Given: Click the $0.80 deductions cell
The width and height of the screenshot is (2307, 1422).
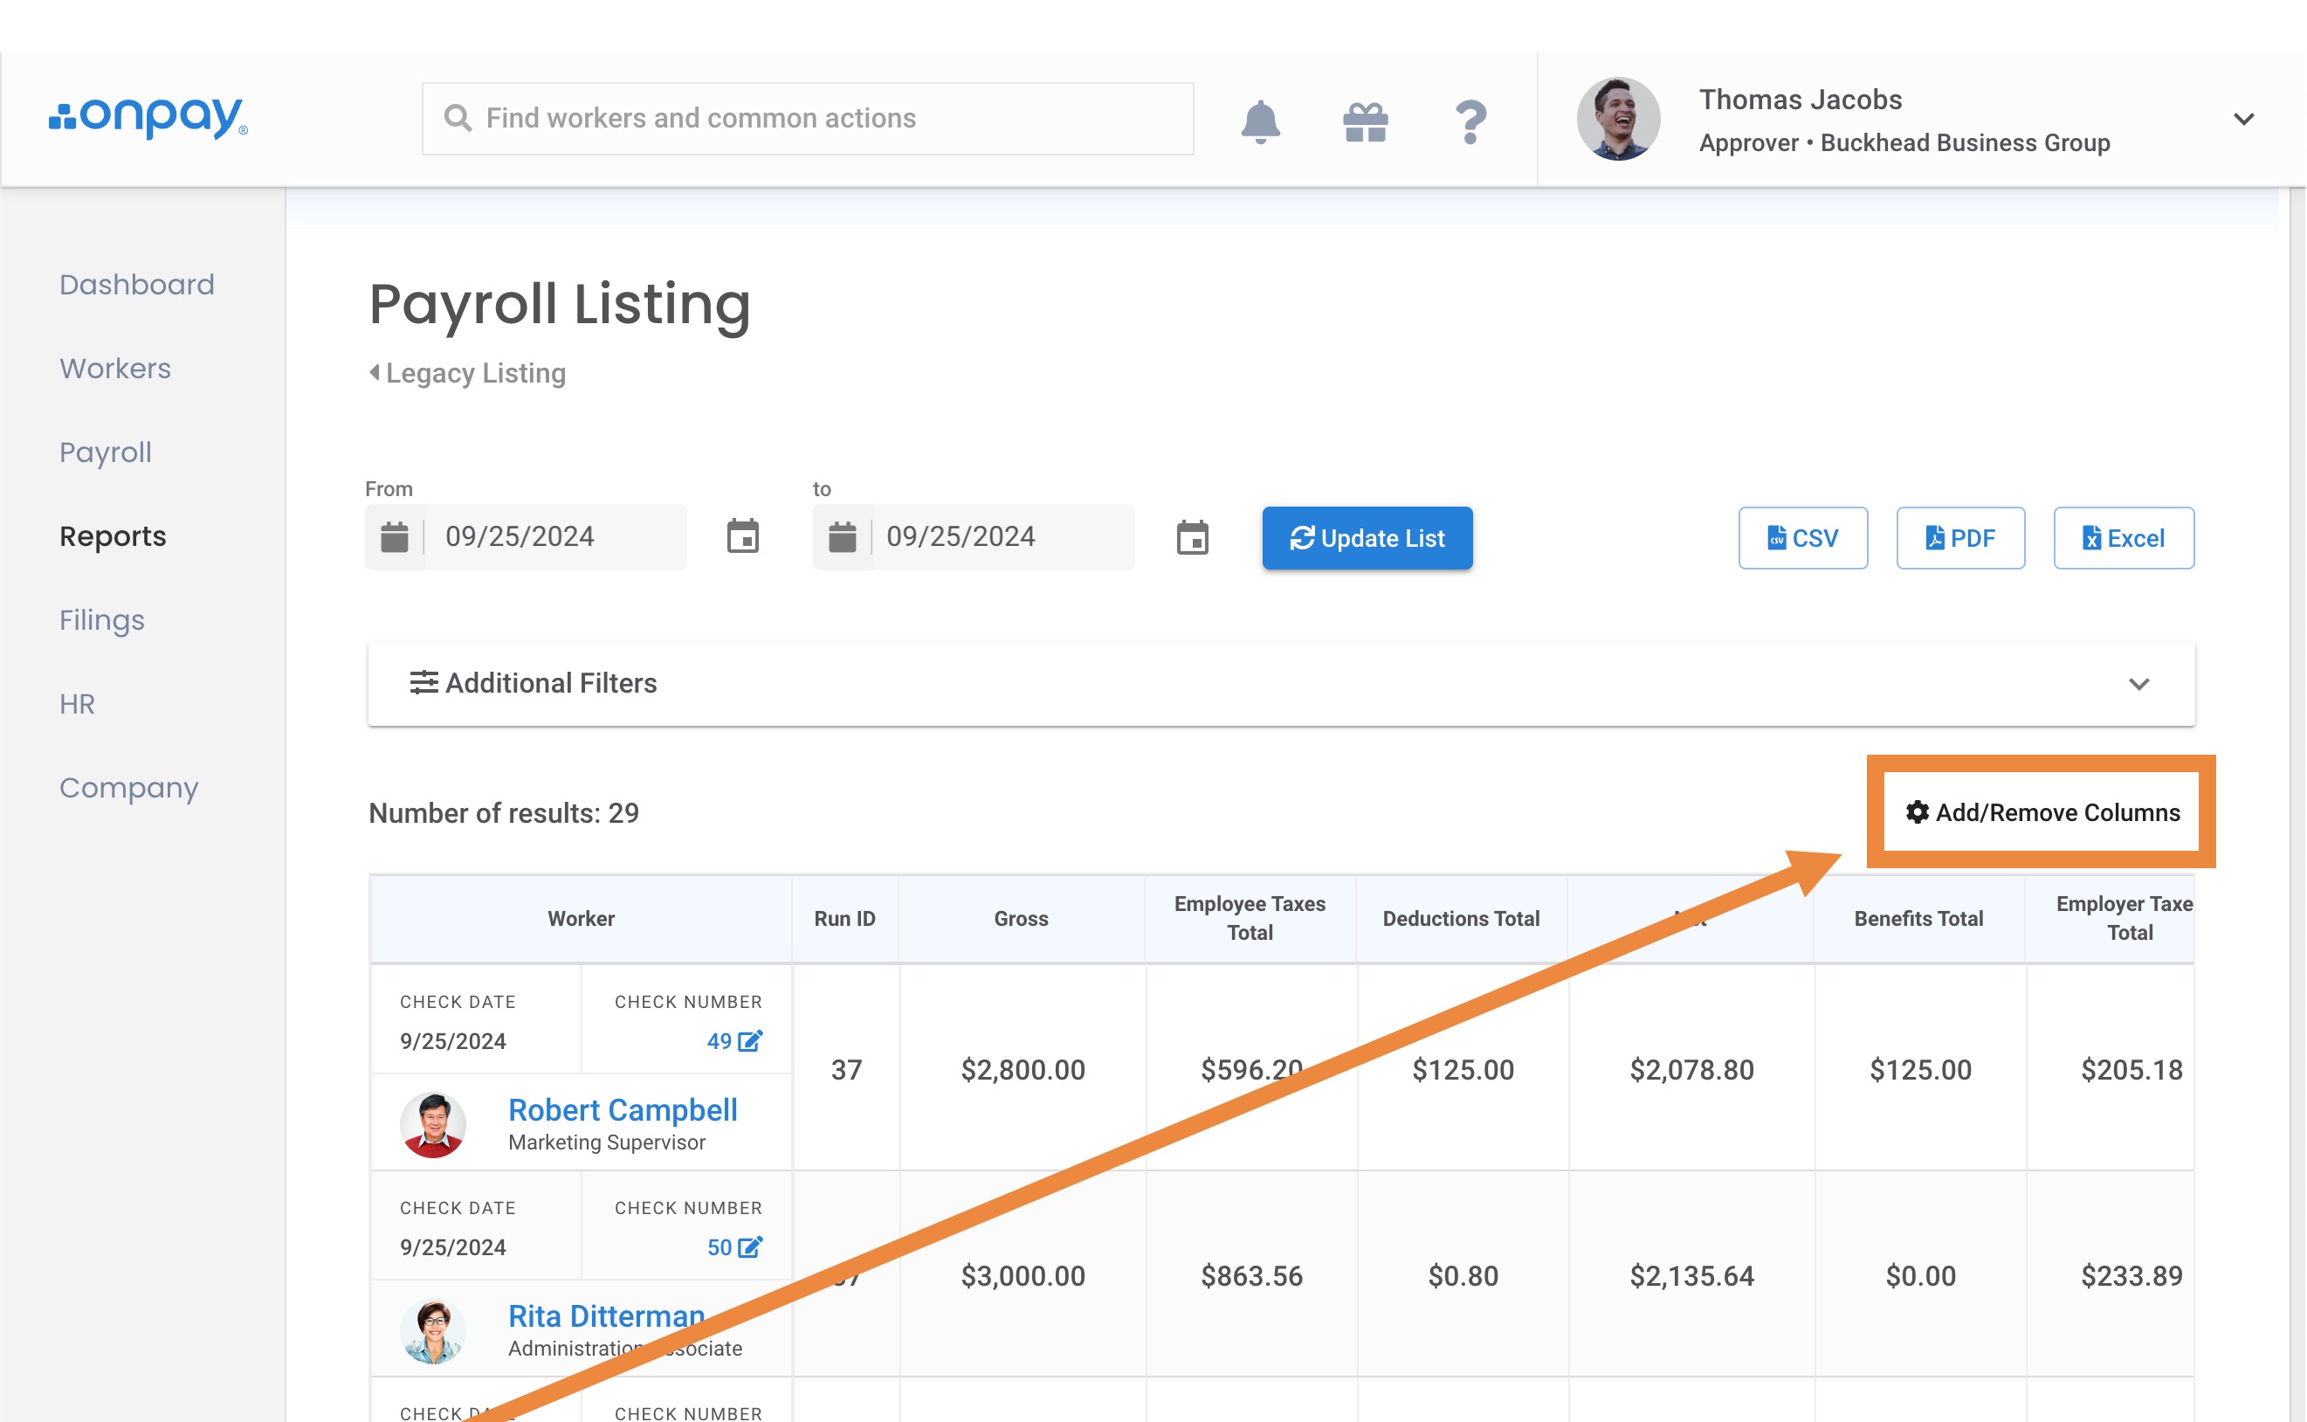Looking at the screenshot, I should coord(1463,1275).
